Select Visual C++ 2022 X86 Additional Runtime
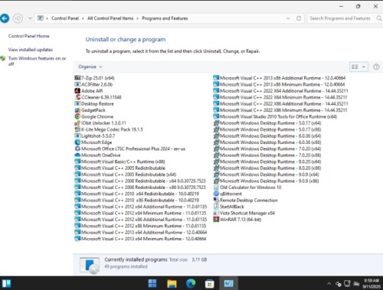The image size is (383, 290). point(280,103)
